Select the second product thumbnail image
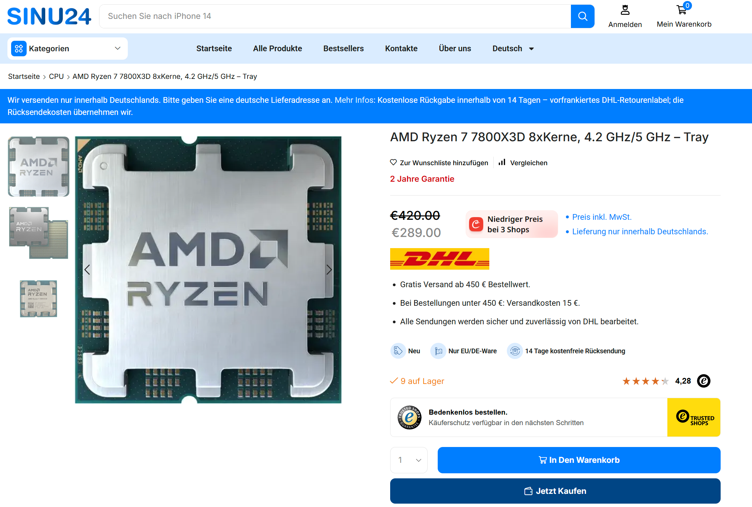752x507 pixels. (38, 233)
